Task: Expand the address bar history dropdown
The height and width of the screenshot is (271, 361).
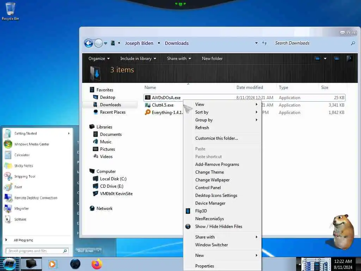Action: pos(256,43)
